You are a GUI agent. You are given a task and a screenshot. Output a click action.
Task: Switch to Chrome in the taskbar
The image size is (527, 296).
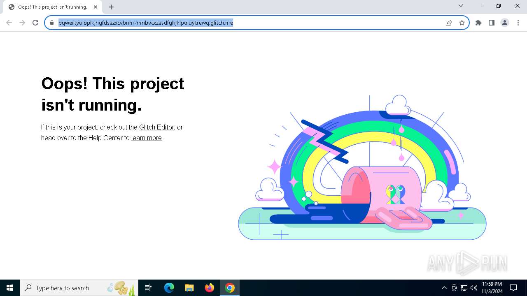[x=230, y=288]
